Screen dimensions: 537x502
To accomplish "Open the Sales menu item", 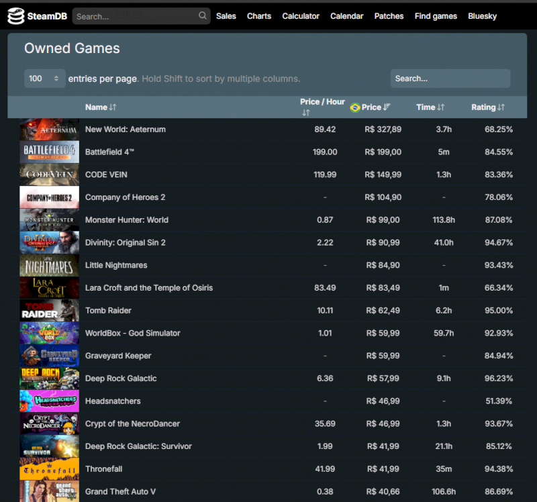I will (x=226, y=16).
